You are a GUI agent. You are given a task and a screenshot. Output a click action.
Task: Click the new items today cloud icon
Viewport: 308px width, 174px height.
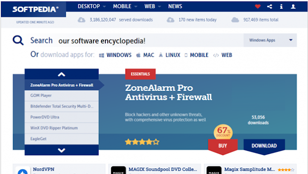pyautogui.click(x=170, y=20)
